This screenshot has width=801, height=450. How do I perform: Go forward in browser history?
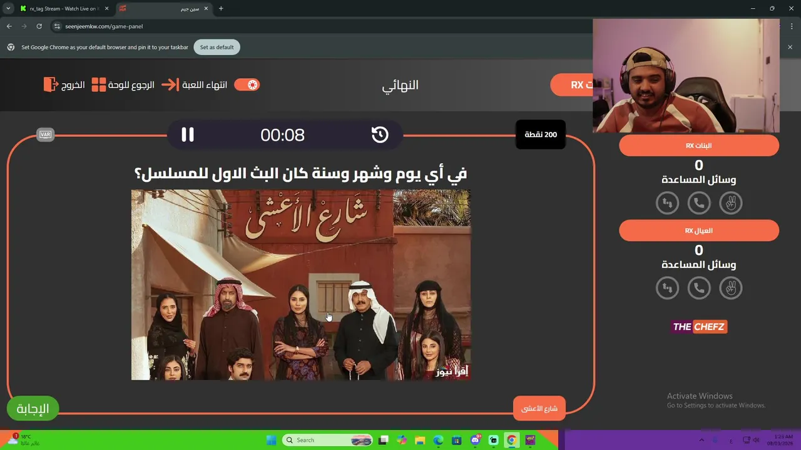click(24, 26)
